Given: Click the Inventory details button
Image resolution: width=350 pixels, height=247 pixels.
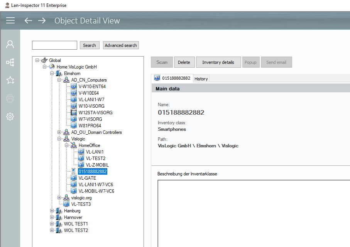Looking at the screenshot, I should [218, 62].
